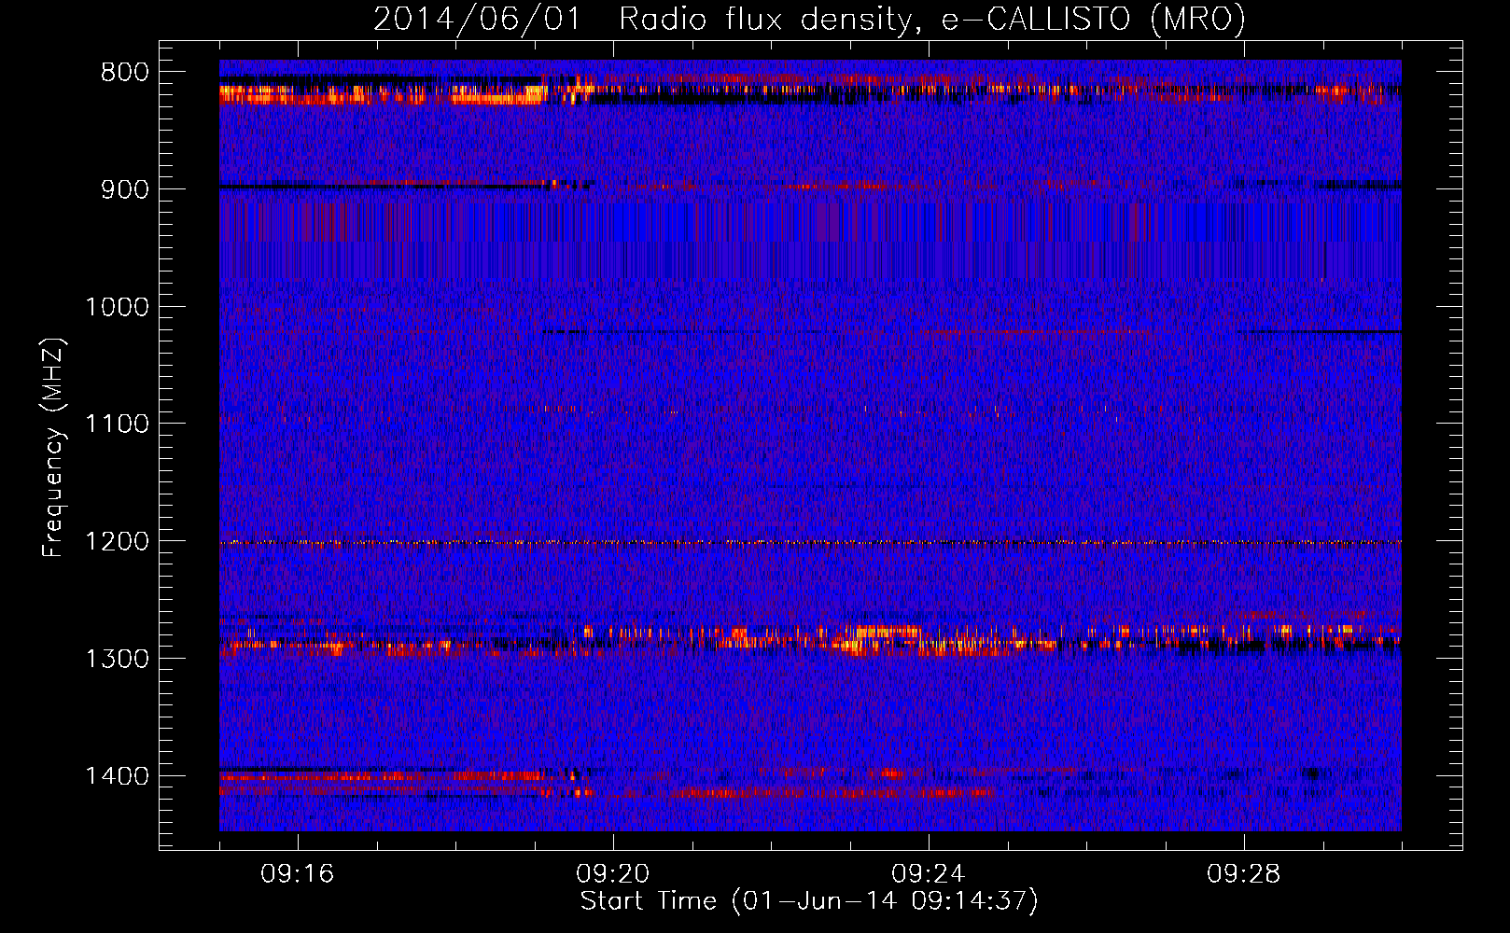Click the 800 frequency tick label
The image size is (1510, 933).
point(125,73)
